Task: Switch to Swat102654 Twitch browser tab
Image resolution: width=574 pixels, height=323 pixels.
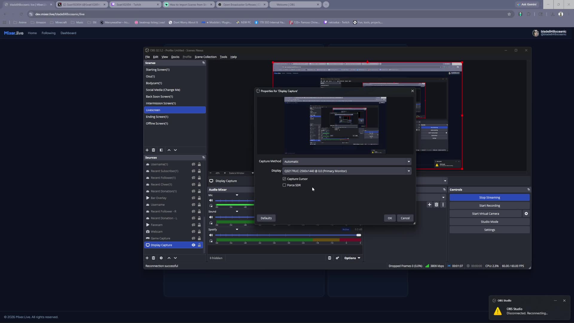Action: pyautogui.click(x=135, y=4)
